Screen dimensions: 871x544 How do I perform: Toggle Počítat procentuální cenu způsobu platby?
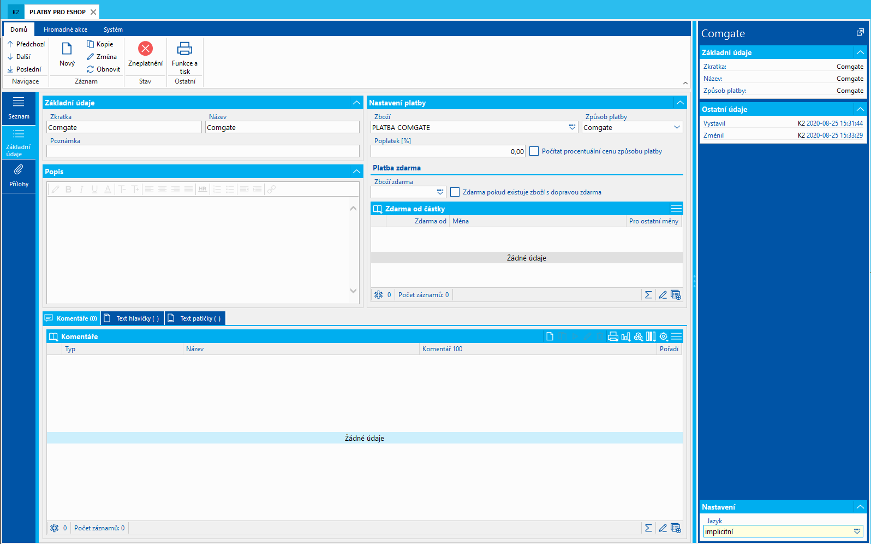[x=534, y=151]
